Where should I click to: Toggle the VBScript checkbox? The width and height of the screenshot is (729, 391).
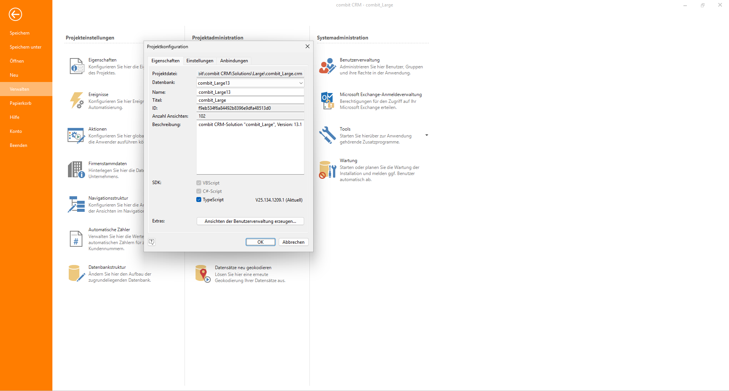point(199,183)
